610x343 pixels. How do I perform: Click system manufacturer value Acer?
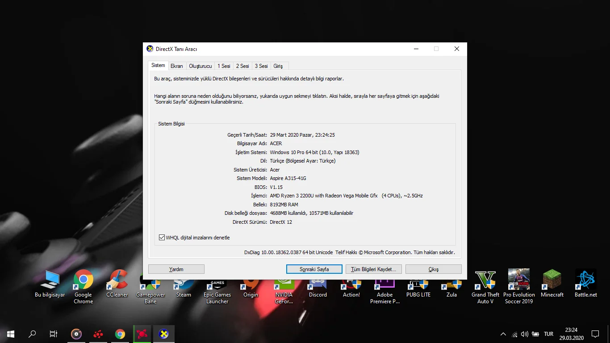[x=275, y=170]
